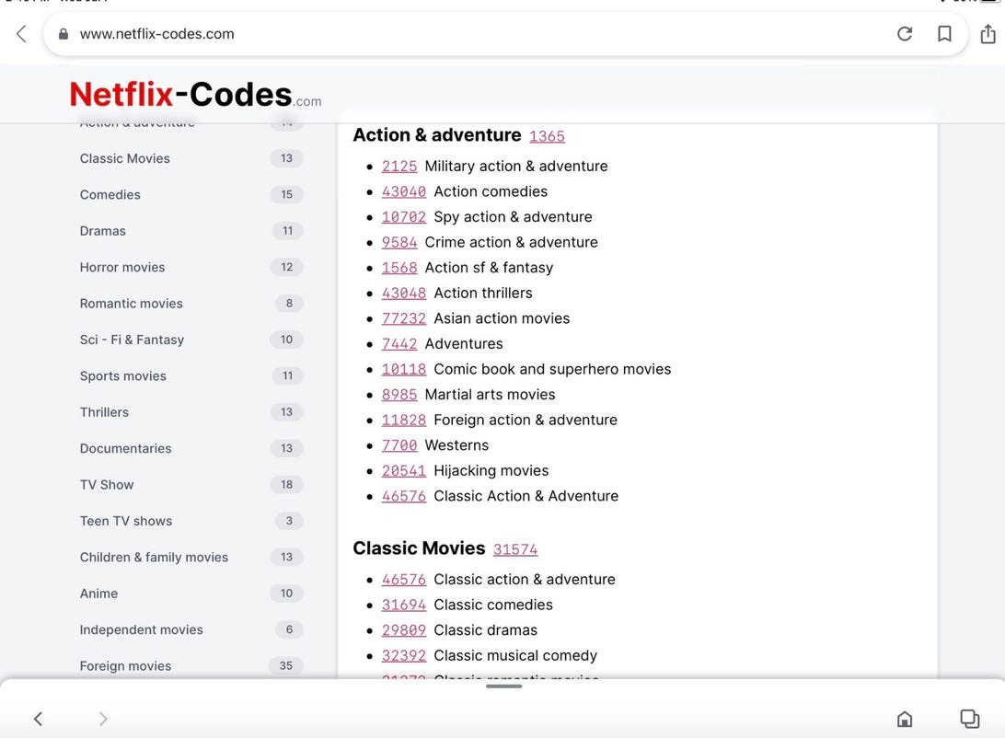
Task: Open the tabs overview icon
Action: pos(969,718)
